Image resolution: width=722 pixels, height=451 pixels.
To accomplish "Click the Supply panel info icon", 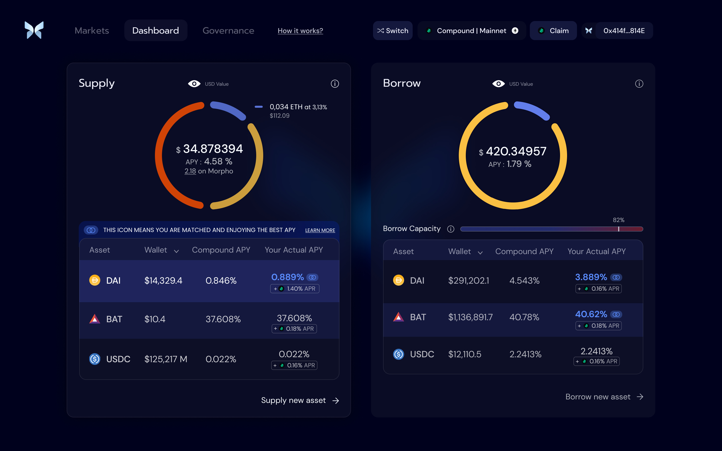I will click(x=335, y=84).
